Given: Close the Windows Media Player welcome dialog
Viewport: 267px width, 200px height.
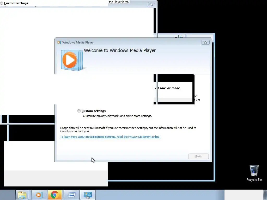Looking at the screenshot, I should point(205,42).
